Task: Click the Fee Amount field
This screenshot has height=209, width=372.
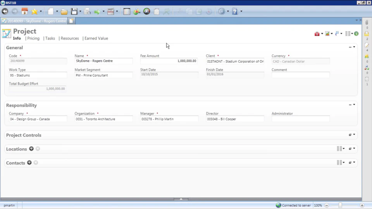Action: (x=169, y=61)
